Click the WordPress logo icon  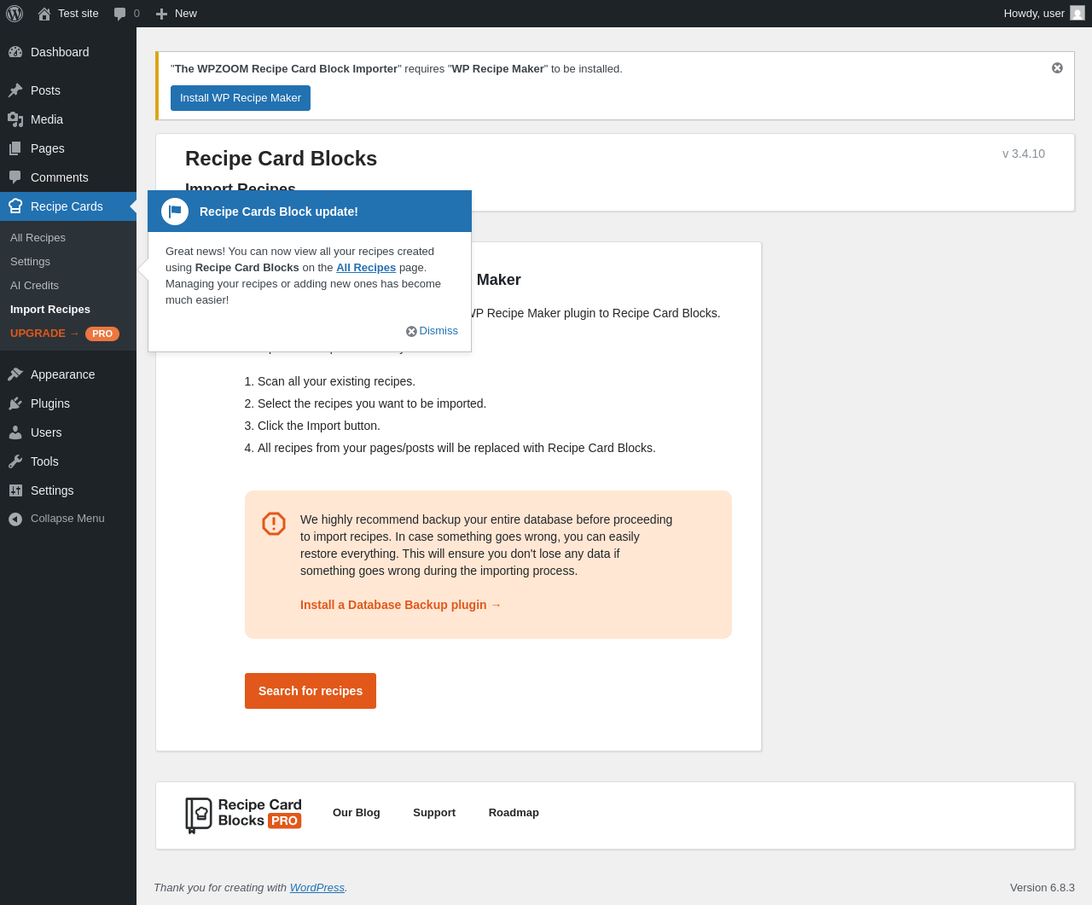[x=15, y=14]
